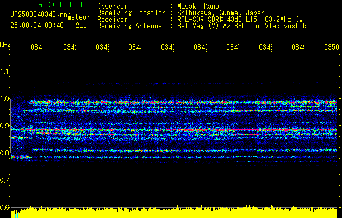The height and width of the screenshot is (218, 342).
Task: Click the 'Receiver' field label
Action: coord(113,20)
